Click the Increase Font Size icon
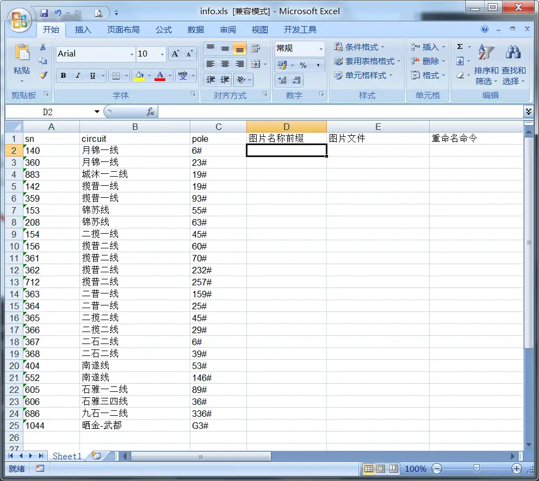The width and height of the screenshot is (539, 481). 175,54
